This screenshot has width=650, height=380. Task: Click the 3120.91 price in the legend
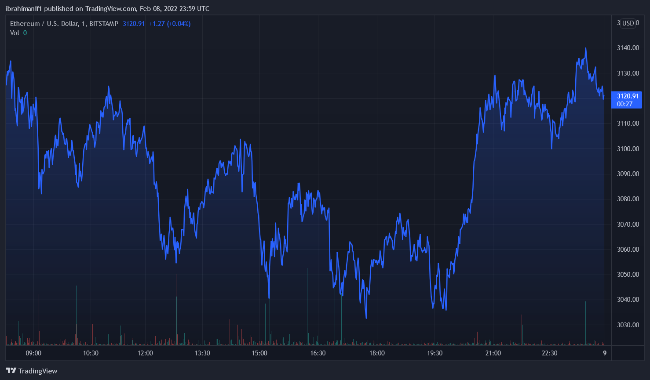tap(134, 24)
